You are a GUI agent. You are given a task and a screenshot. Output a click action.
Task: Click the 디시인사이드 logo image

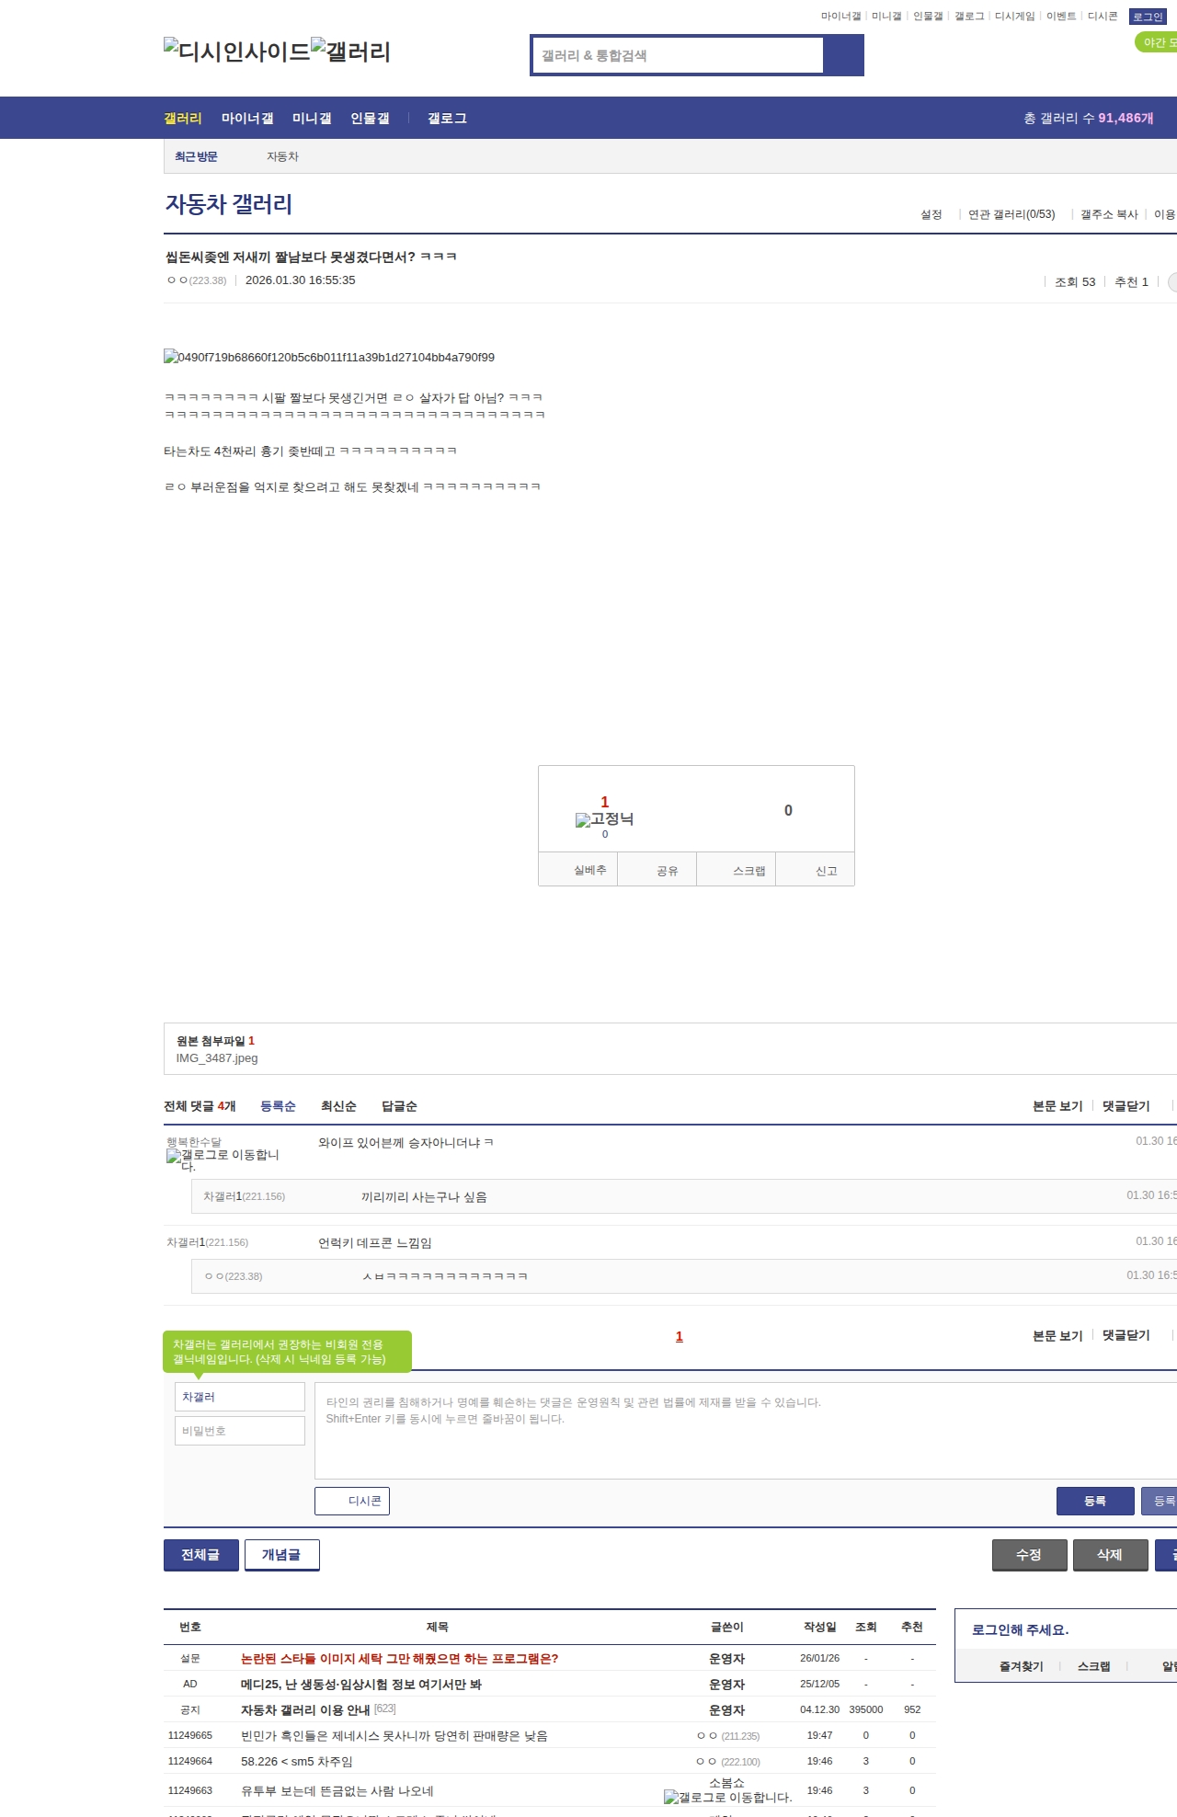(x=236, y=51)
